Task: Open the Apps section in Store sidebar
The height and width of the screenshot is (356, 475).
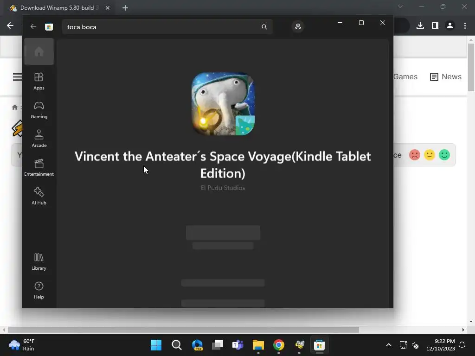Action: pyautogui.click(x=39, y=81)
